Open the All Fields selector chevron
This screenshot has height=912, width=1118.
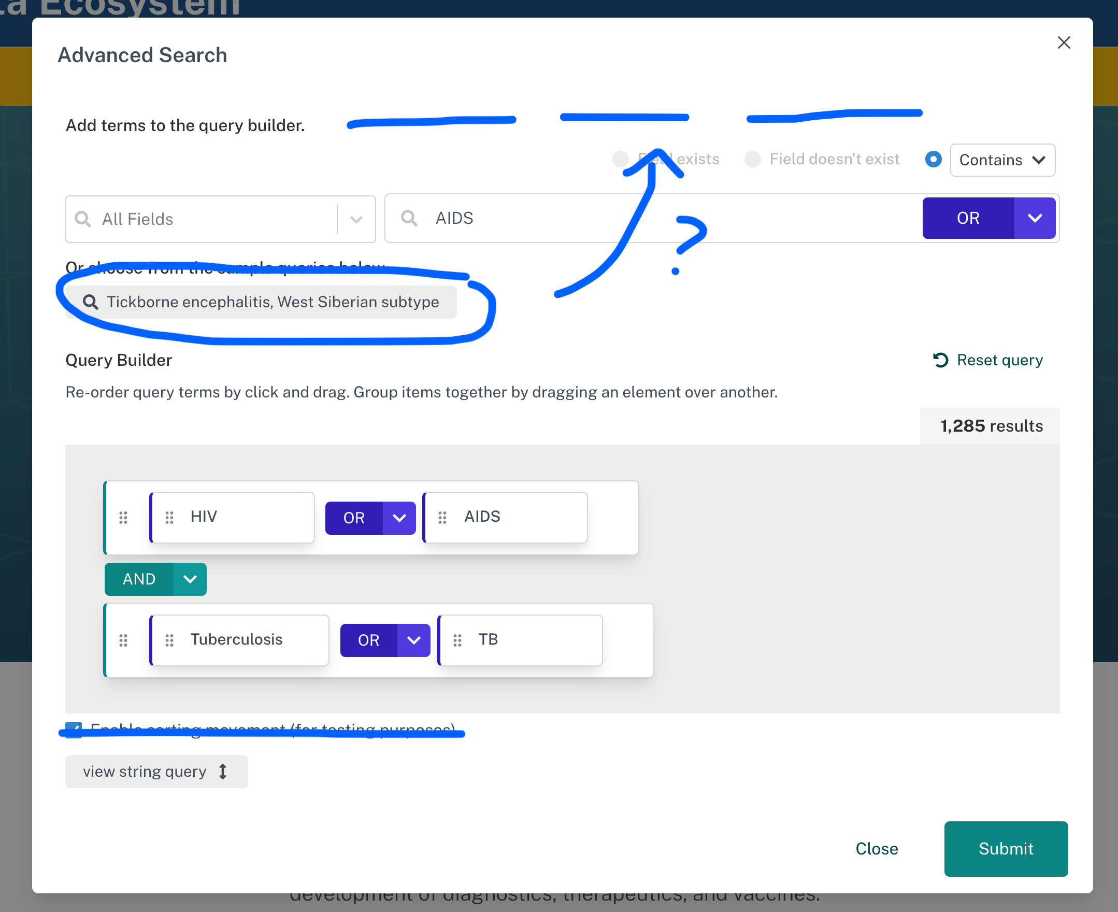tap(356, 219)
